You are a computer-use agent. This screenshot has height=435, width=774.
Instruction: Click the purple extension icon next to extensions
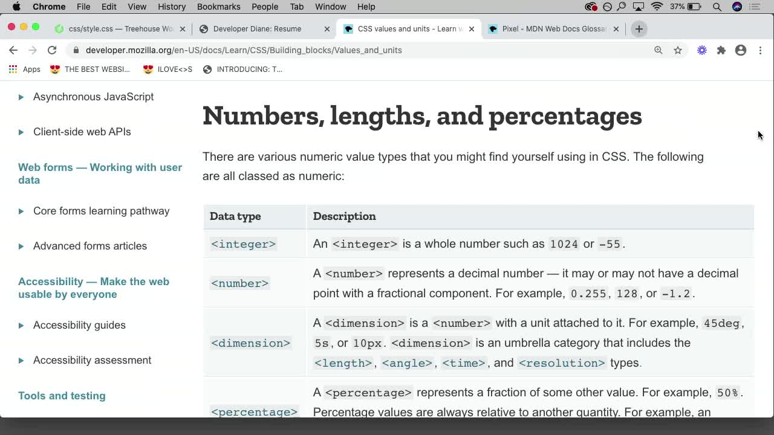tap(701, 50)
